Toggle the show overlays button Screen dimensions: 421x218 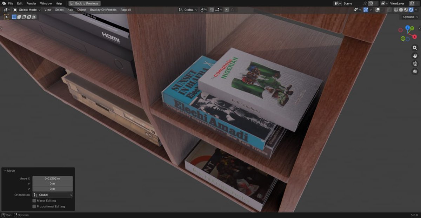pos(377,10)
